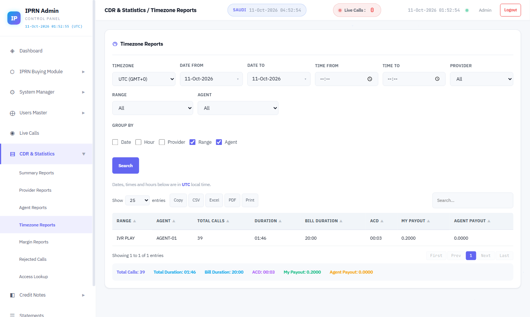Open the Date To picker
This screenshot has width=530, height=317.
coord(279,79)
